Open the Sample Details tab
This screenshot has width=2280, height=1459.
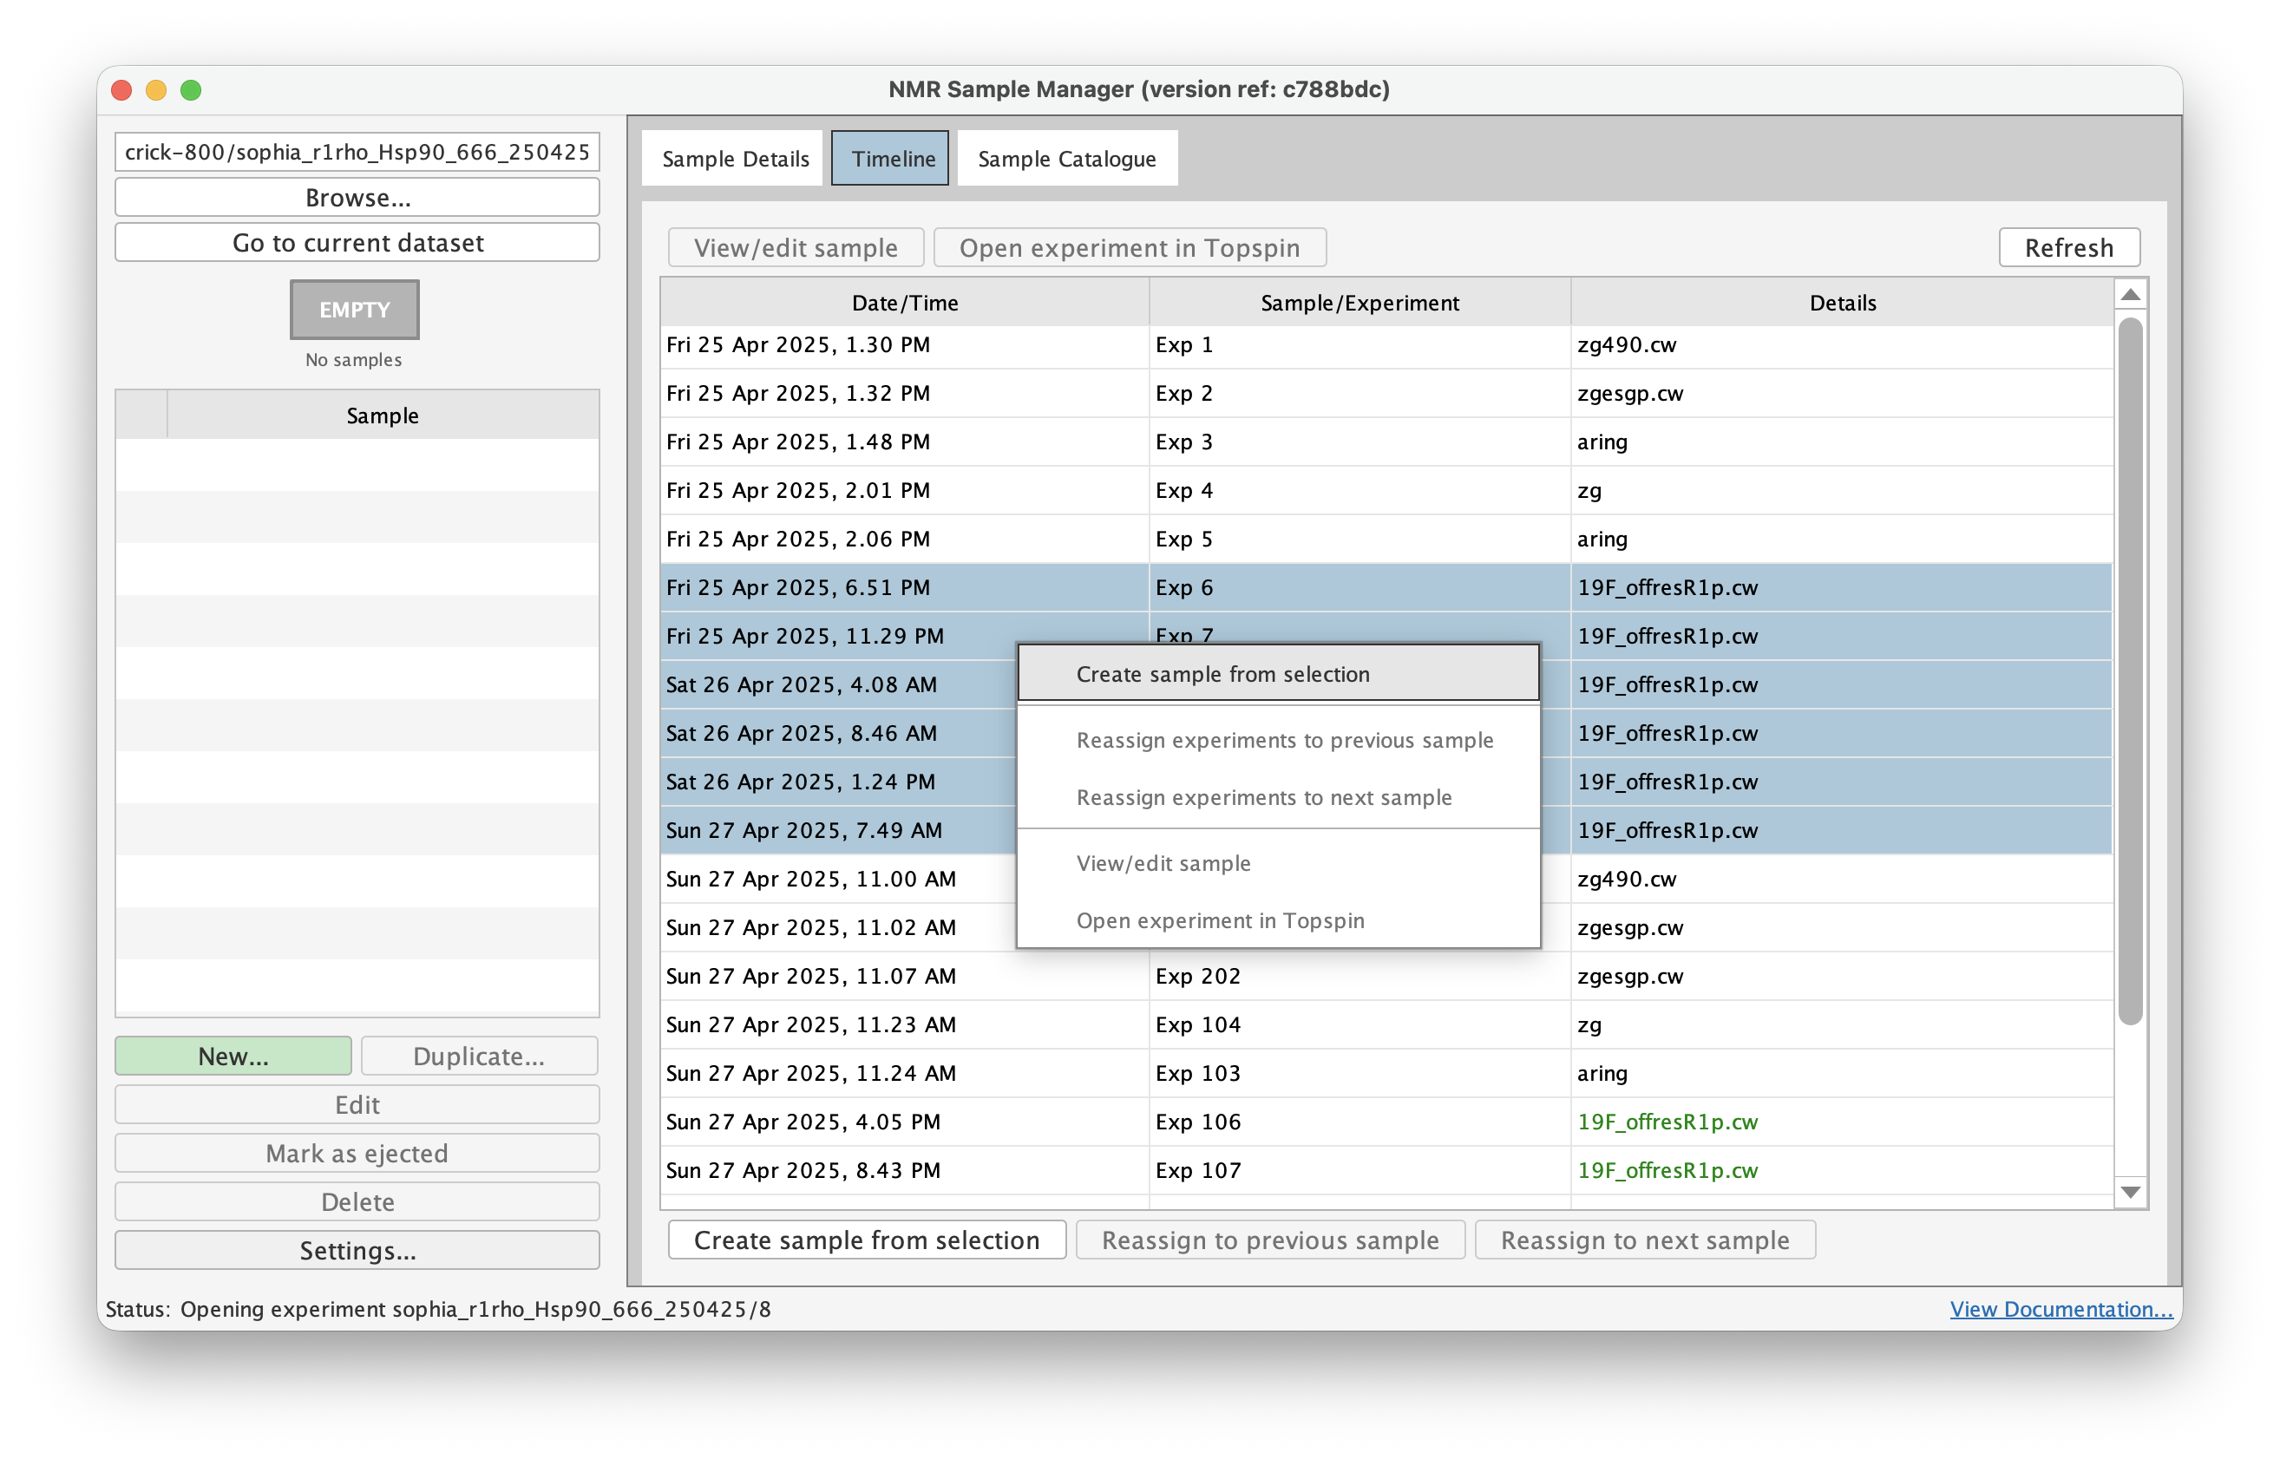(735, 157)
